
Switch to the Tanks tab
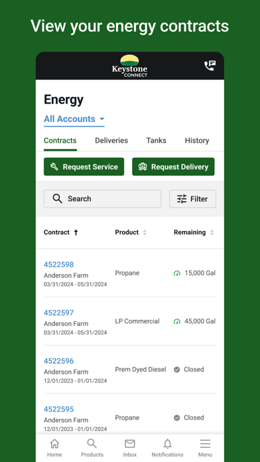pyautogui.click(x=157, y=141)
